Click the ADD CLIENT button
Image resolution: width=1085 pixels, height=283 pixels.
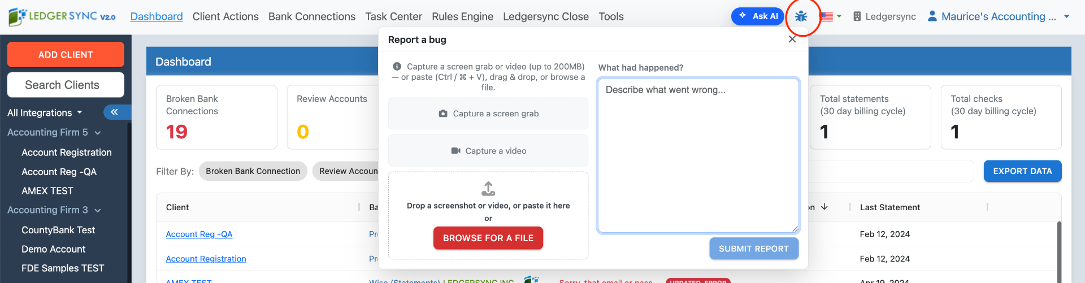66,55
